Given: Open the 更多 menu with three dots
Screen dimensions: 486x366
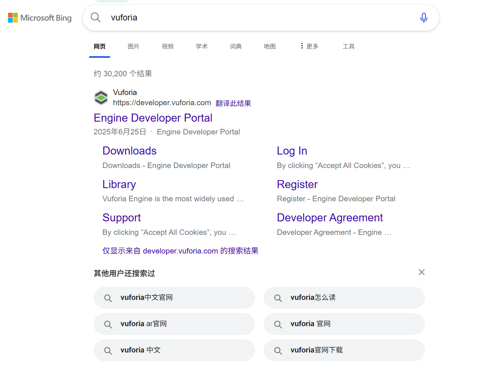Looking at the screenshot, I should [309, 46].
